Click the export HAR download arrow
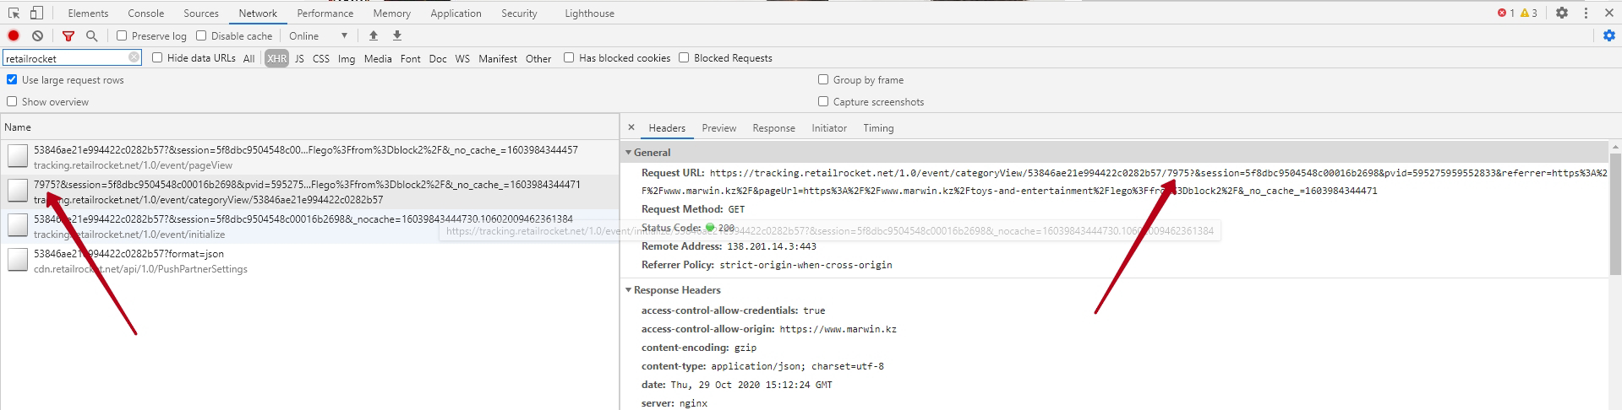Screen dimensions: 1622x410 397,35
